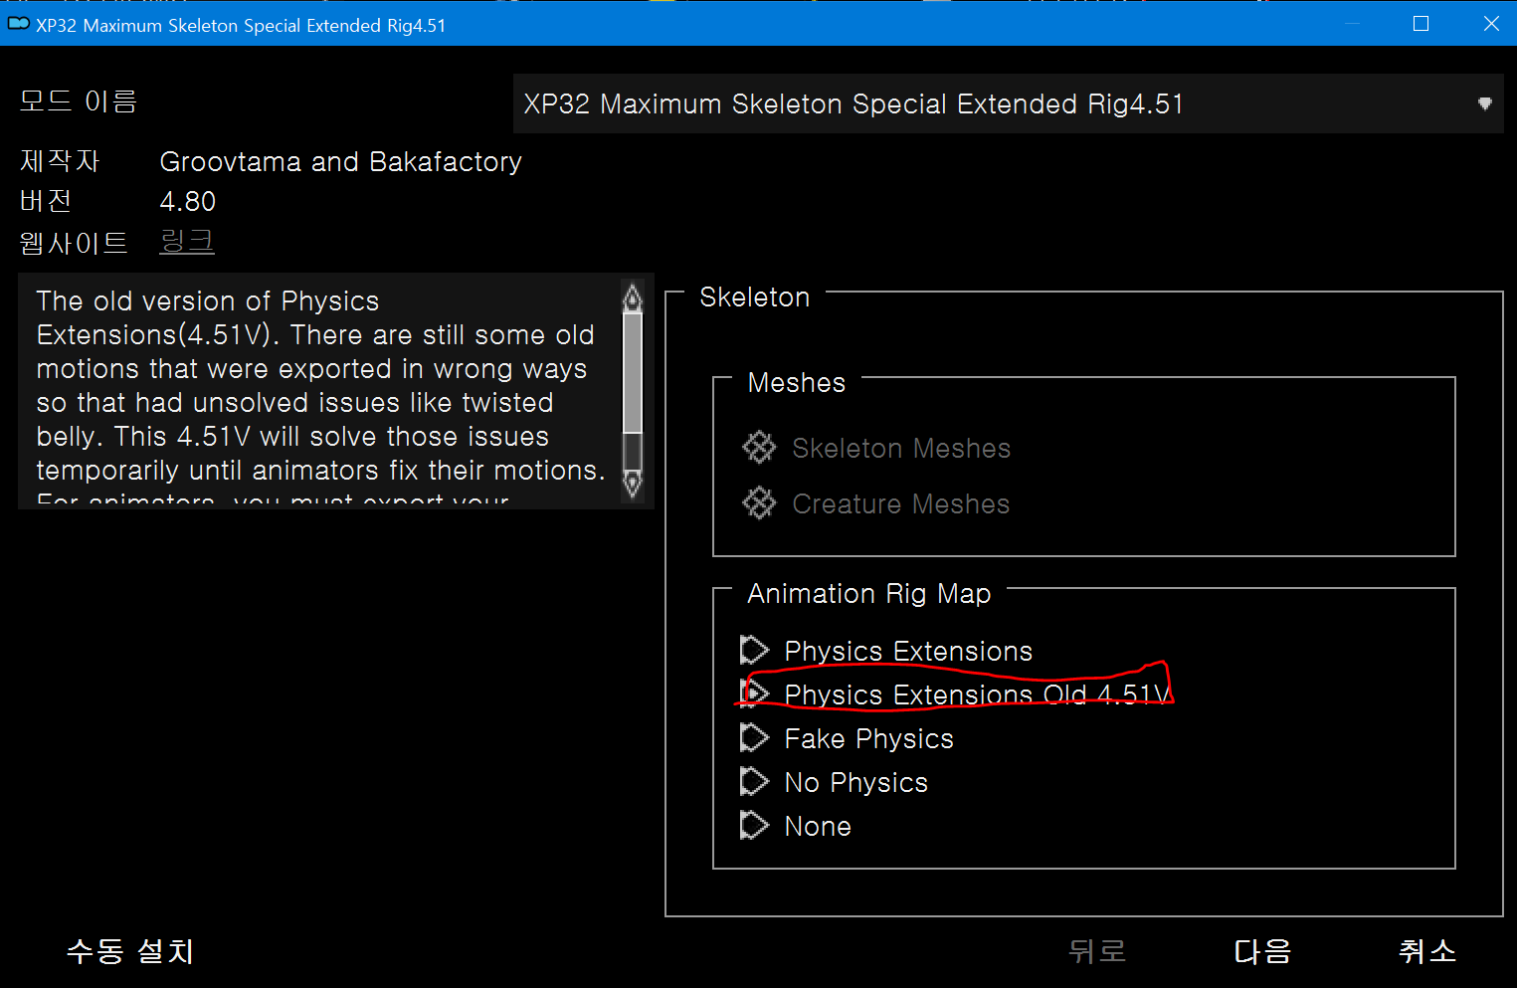
Task: Open the mod name dropdown
Action: pos(1485,103)
